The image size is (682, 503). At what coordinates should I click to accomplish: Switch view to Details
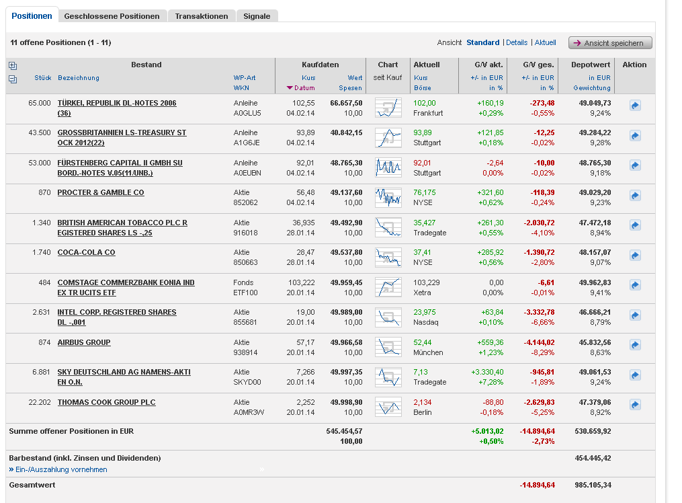[x=517, y=42]
